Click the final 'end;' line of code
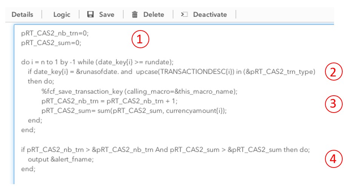 (28, 169)
